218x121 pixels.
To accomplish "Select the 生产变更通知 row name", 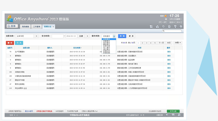I will [20, 52].
